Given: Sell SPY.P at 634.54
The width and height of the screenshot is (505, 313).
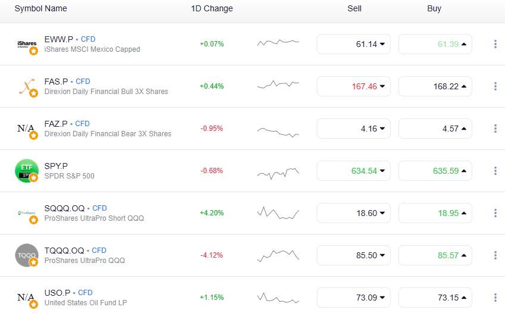Looking at the screenshot, I should 354,171.
